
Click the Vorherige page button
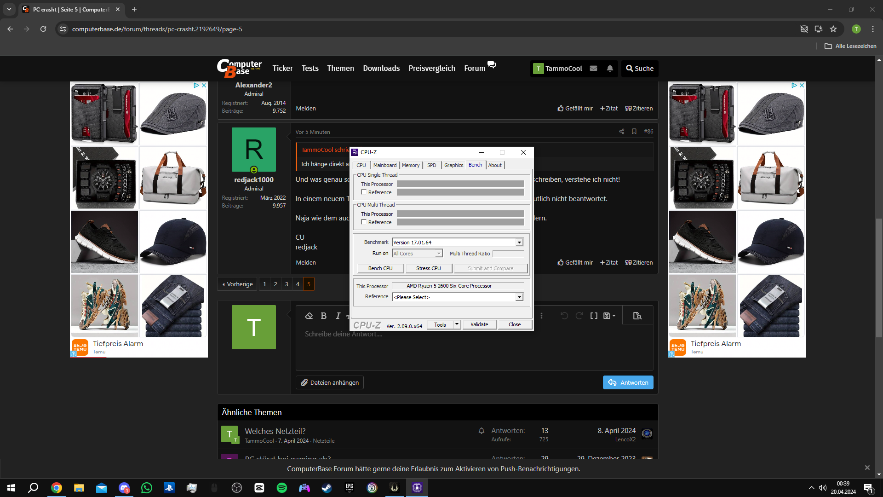[x=237, y=284]
